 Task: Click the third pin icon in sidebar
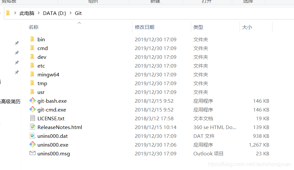(17, 62)
